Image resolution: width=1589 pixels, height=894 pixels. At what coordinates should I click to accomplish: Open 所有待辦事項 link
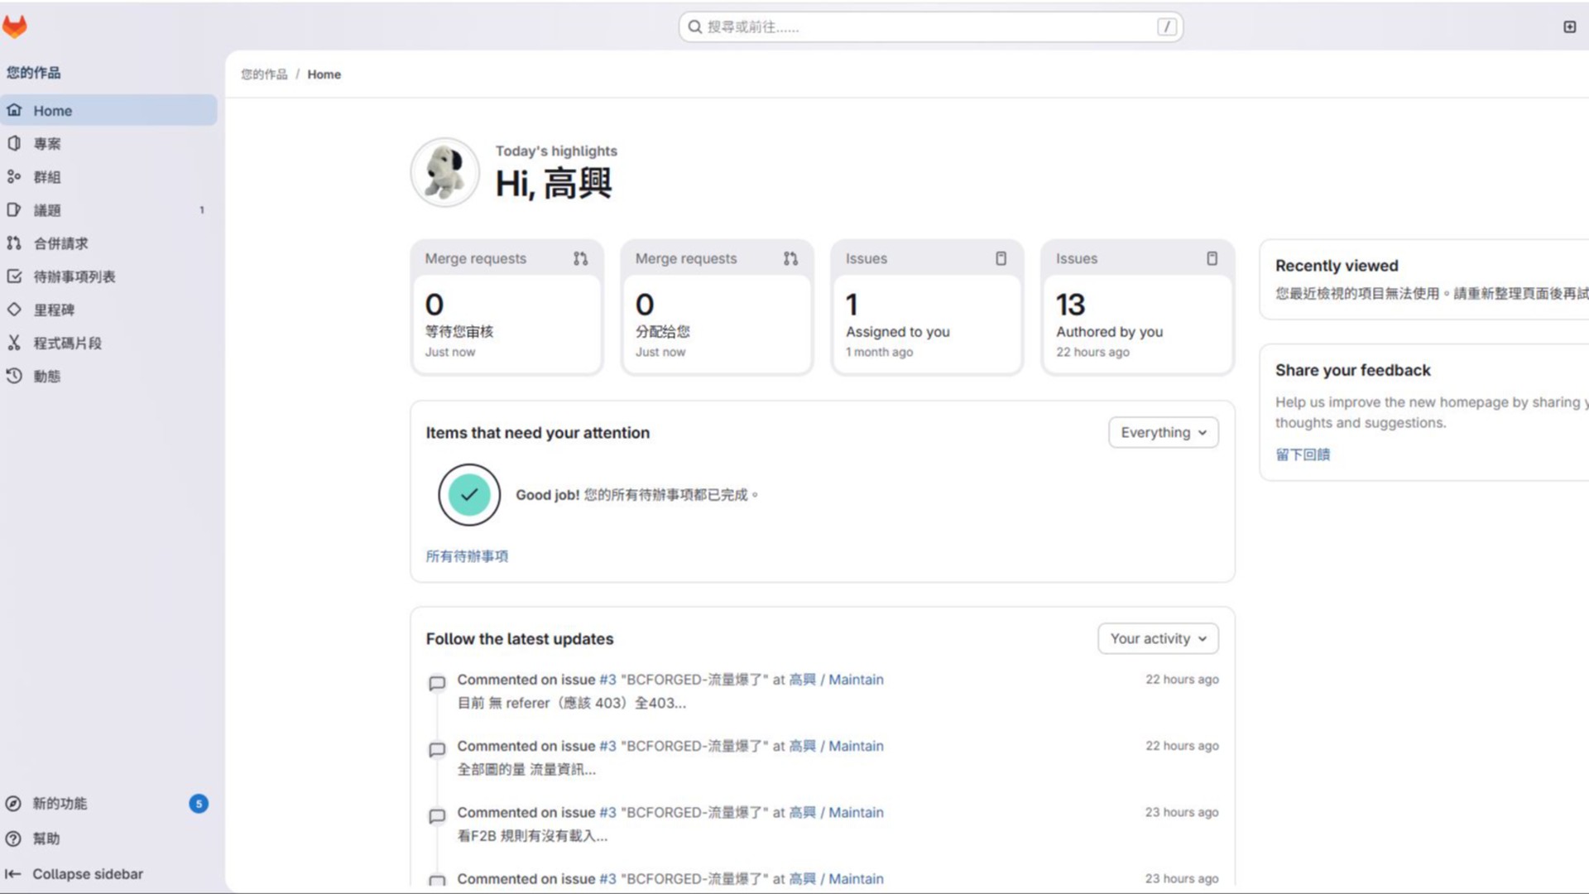click(x=466, y=556)
